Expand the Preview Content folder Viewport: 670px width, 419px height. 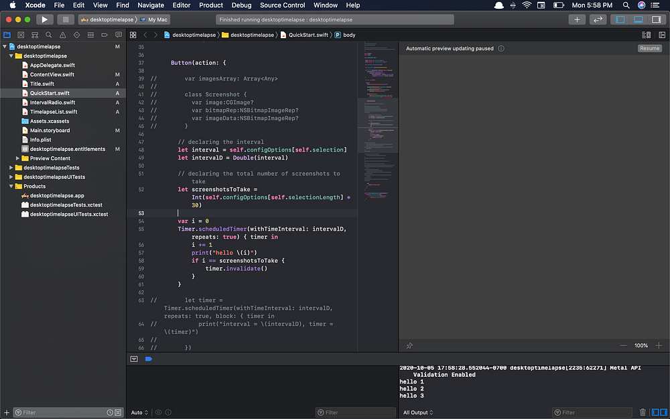pyautogui.click(x=18, y=158)
